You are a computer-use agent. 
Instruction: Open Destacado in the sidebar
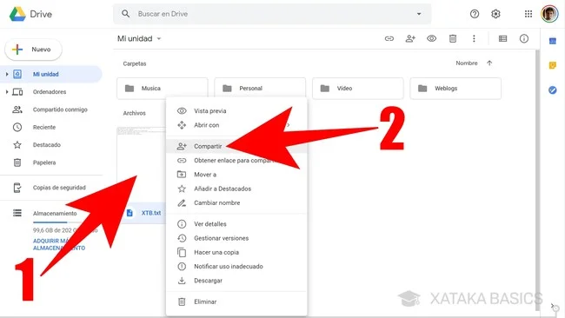click(x=51, y=145)
